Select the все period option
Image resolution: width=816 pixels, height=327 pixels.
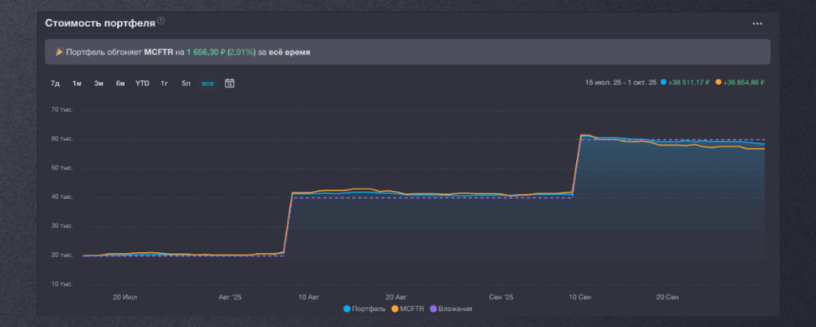(207, 83)
